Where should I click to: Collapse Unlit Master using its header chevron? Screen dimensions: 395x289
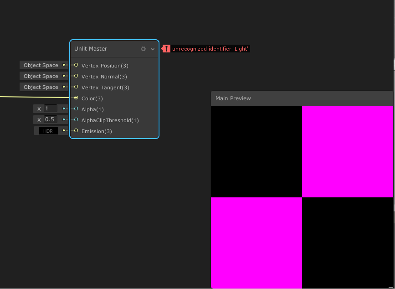point(152,49)
